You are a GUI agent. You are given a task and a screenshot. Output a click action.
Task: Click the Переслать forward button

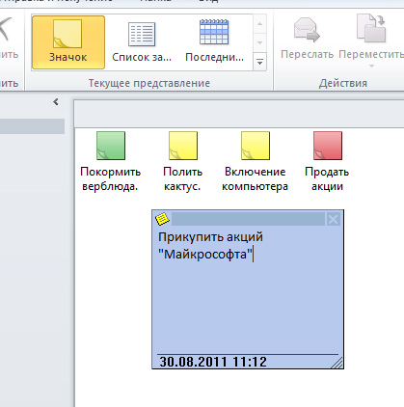point(307,39)
